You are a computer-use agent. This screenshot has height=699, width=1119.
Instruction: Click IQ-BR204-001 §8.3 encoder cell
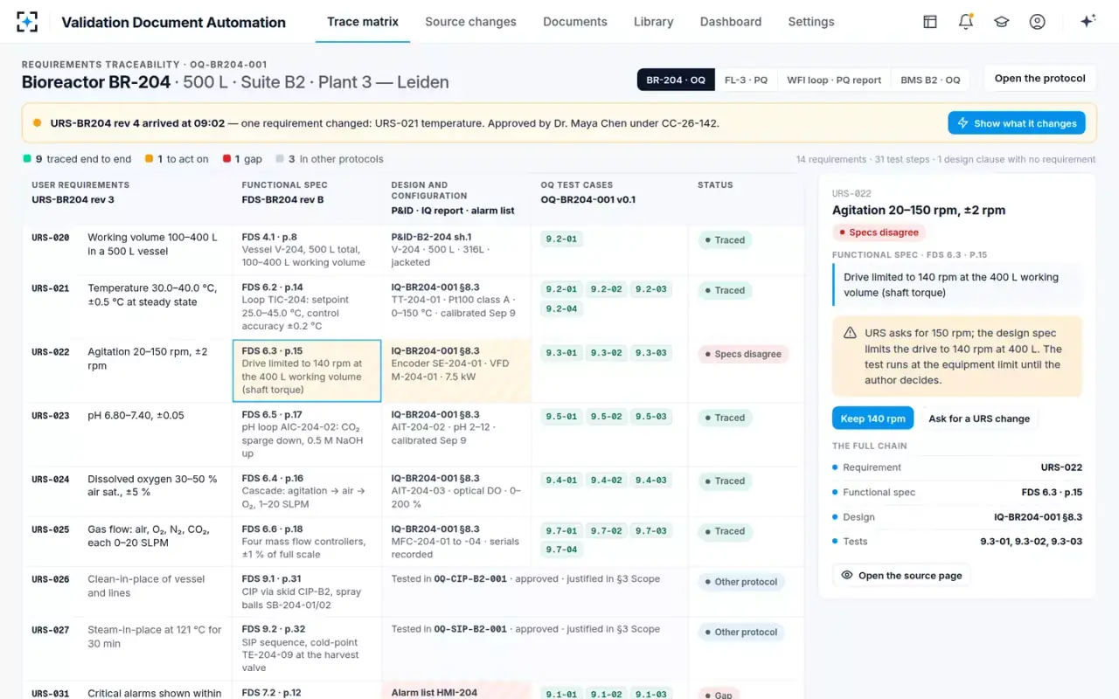coord(456,371)
